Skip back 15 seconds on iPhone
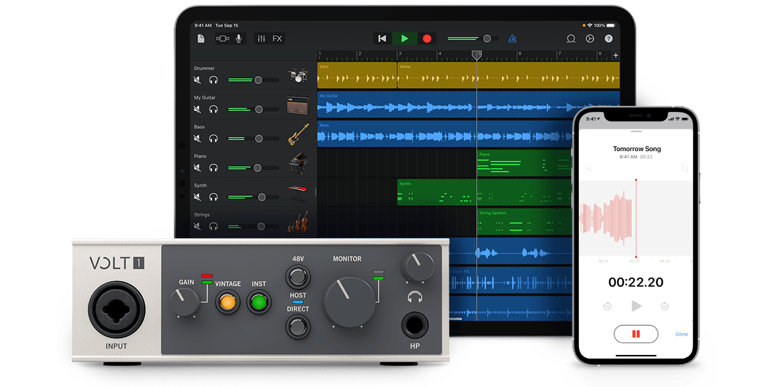775x387 pixels. pos(607,307)
